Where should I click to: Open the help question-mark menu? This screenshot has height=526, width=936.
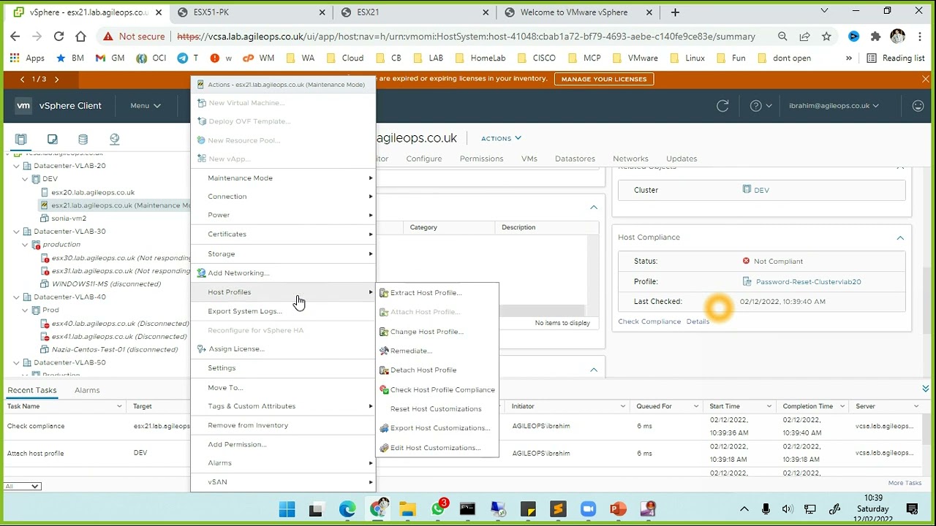[x=760, y=106]
